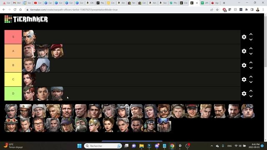This screenshot has height=150, width=267.
Task: Select red beret woman in A tier
Action: coord(57,51)
